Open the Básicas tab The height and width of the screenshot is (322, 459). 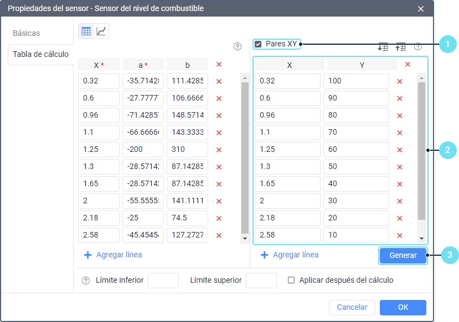tap(27, 33)
